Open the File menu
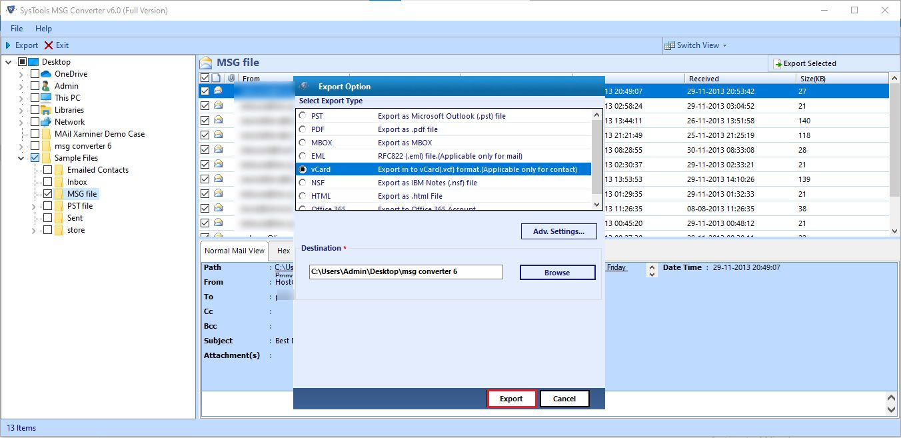The width and height of the screenshot is (901, 438). click(17, 29)
